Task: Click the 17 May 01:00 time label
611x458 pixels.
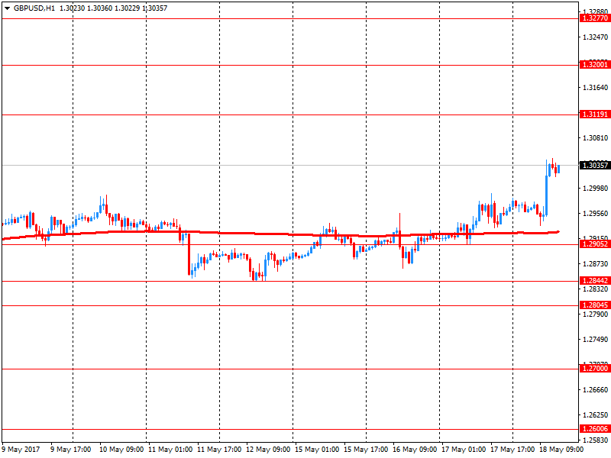Action: coord(464,450)
